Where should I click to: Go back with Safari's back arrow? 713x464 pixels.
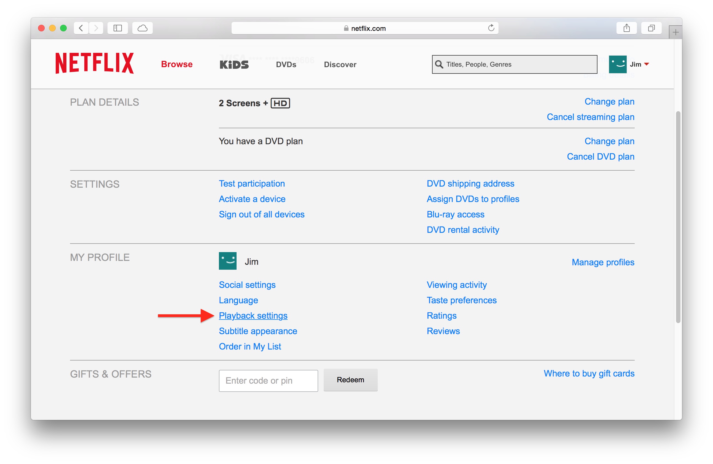click(81, 28)
